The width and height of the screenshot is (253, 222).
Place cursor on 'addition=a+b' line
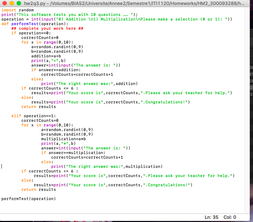[x=46, y=56]
